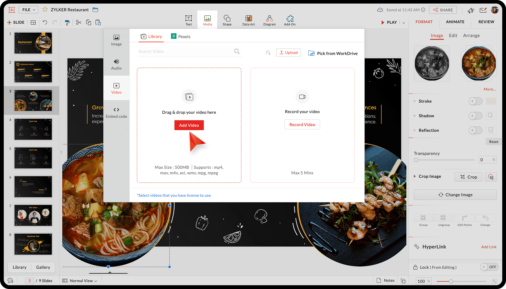Choose Embed code in media sidebar
Viewport: 506px width, 289px height.
(116, 113)
